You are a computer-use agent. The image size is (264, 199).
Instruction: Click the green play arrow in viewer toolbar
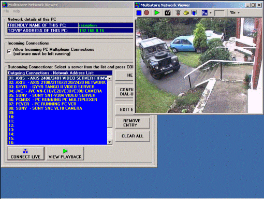[x=157, y=12]
